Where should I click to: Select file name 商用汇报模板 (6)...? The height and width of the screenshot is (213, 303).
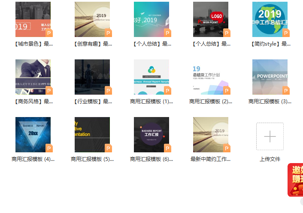pos(151,159)
